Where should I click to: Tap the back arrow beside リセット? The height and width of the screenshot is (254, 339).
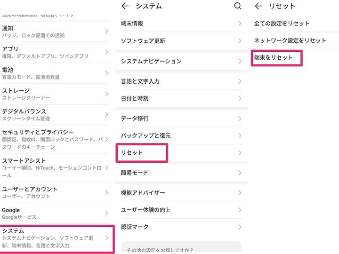click(258, 6)
